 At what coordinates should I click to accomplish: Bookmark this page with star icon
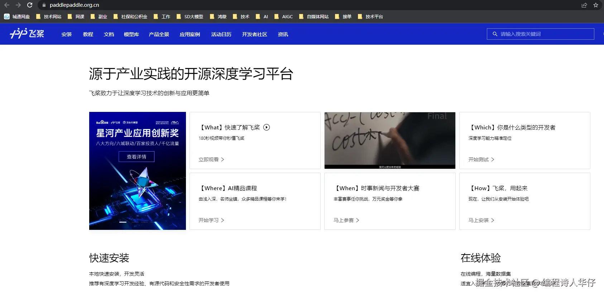click(x=596, y=5)
